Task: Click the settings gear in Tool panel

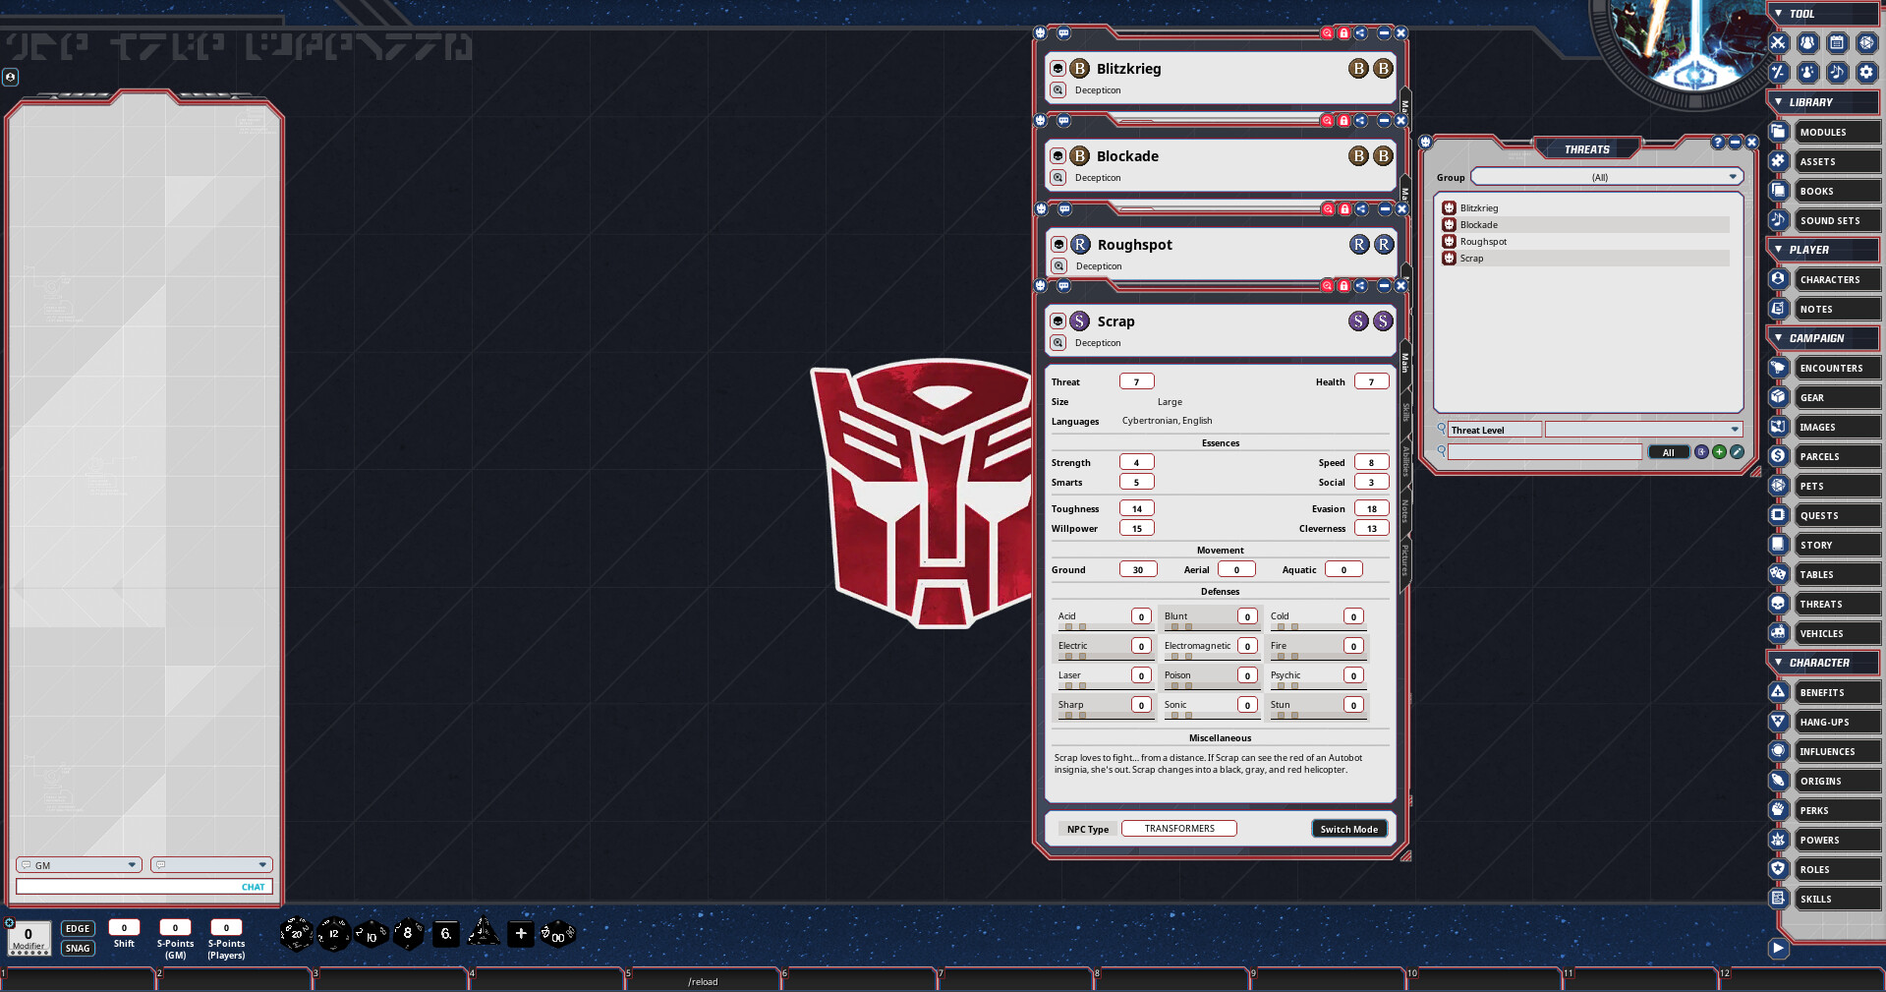Action: [x=1866, y=72]
